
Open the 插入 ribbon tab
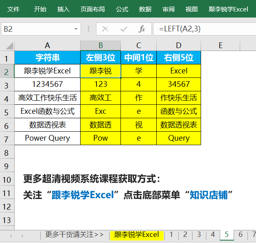(x=63, y=9)
